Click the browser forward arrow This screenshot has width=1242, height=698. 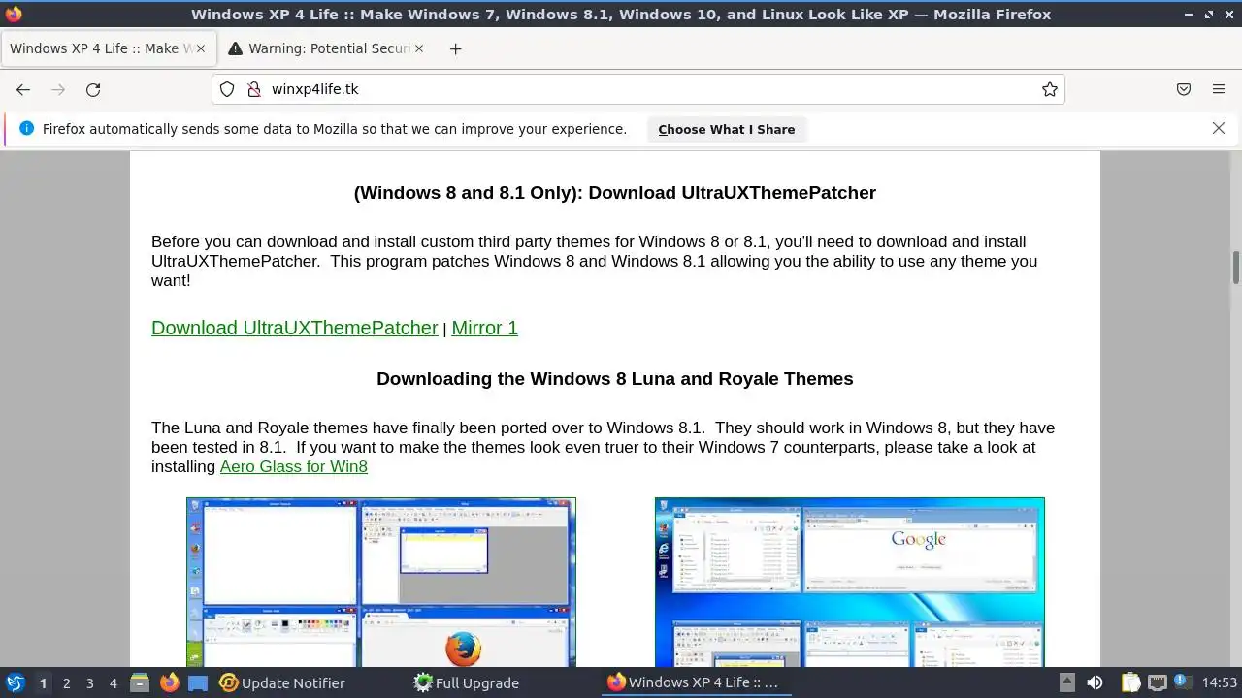[x=58, y=89]
